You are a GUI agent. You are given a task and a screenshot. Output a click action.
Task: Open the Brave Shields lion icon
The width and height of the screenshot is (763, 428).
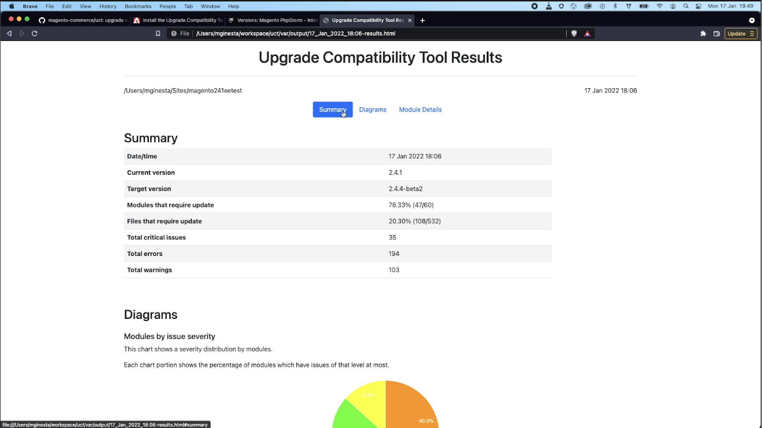[x=574, y=33]
